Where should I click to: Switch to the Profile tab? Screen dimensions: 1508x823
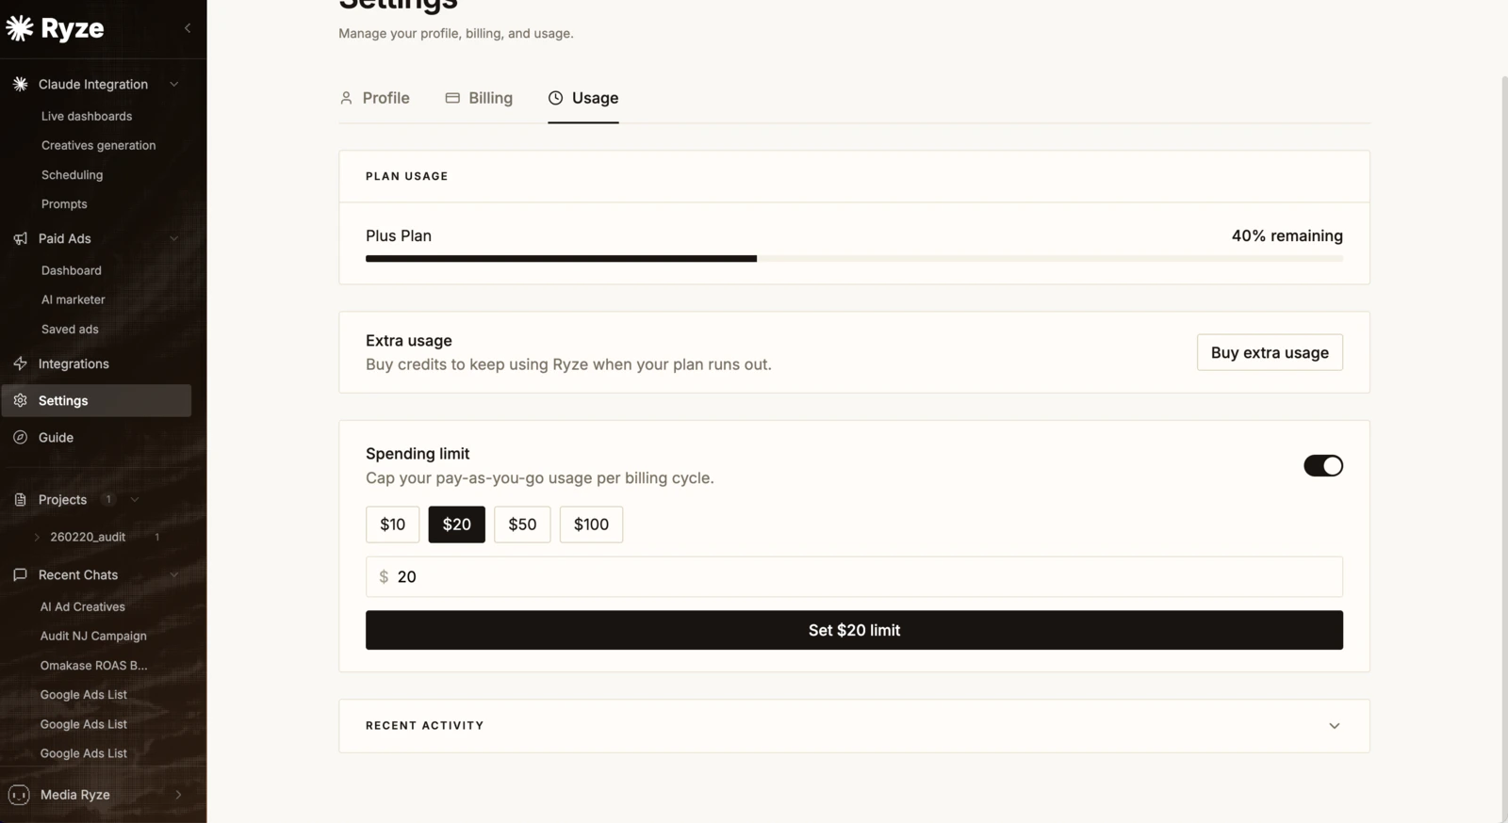(x=374, y=98)
